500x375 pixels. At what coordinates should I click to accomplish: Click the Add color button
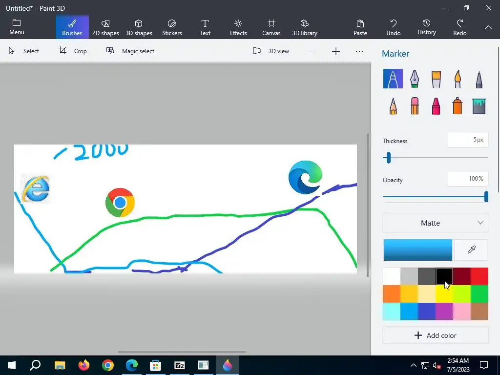[x=435, y=335]
